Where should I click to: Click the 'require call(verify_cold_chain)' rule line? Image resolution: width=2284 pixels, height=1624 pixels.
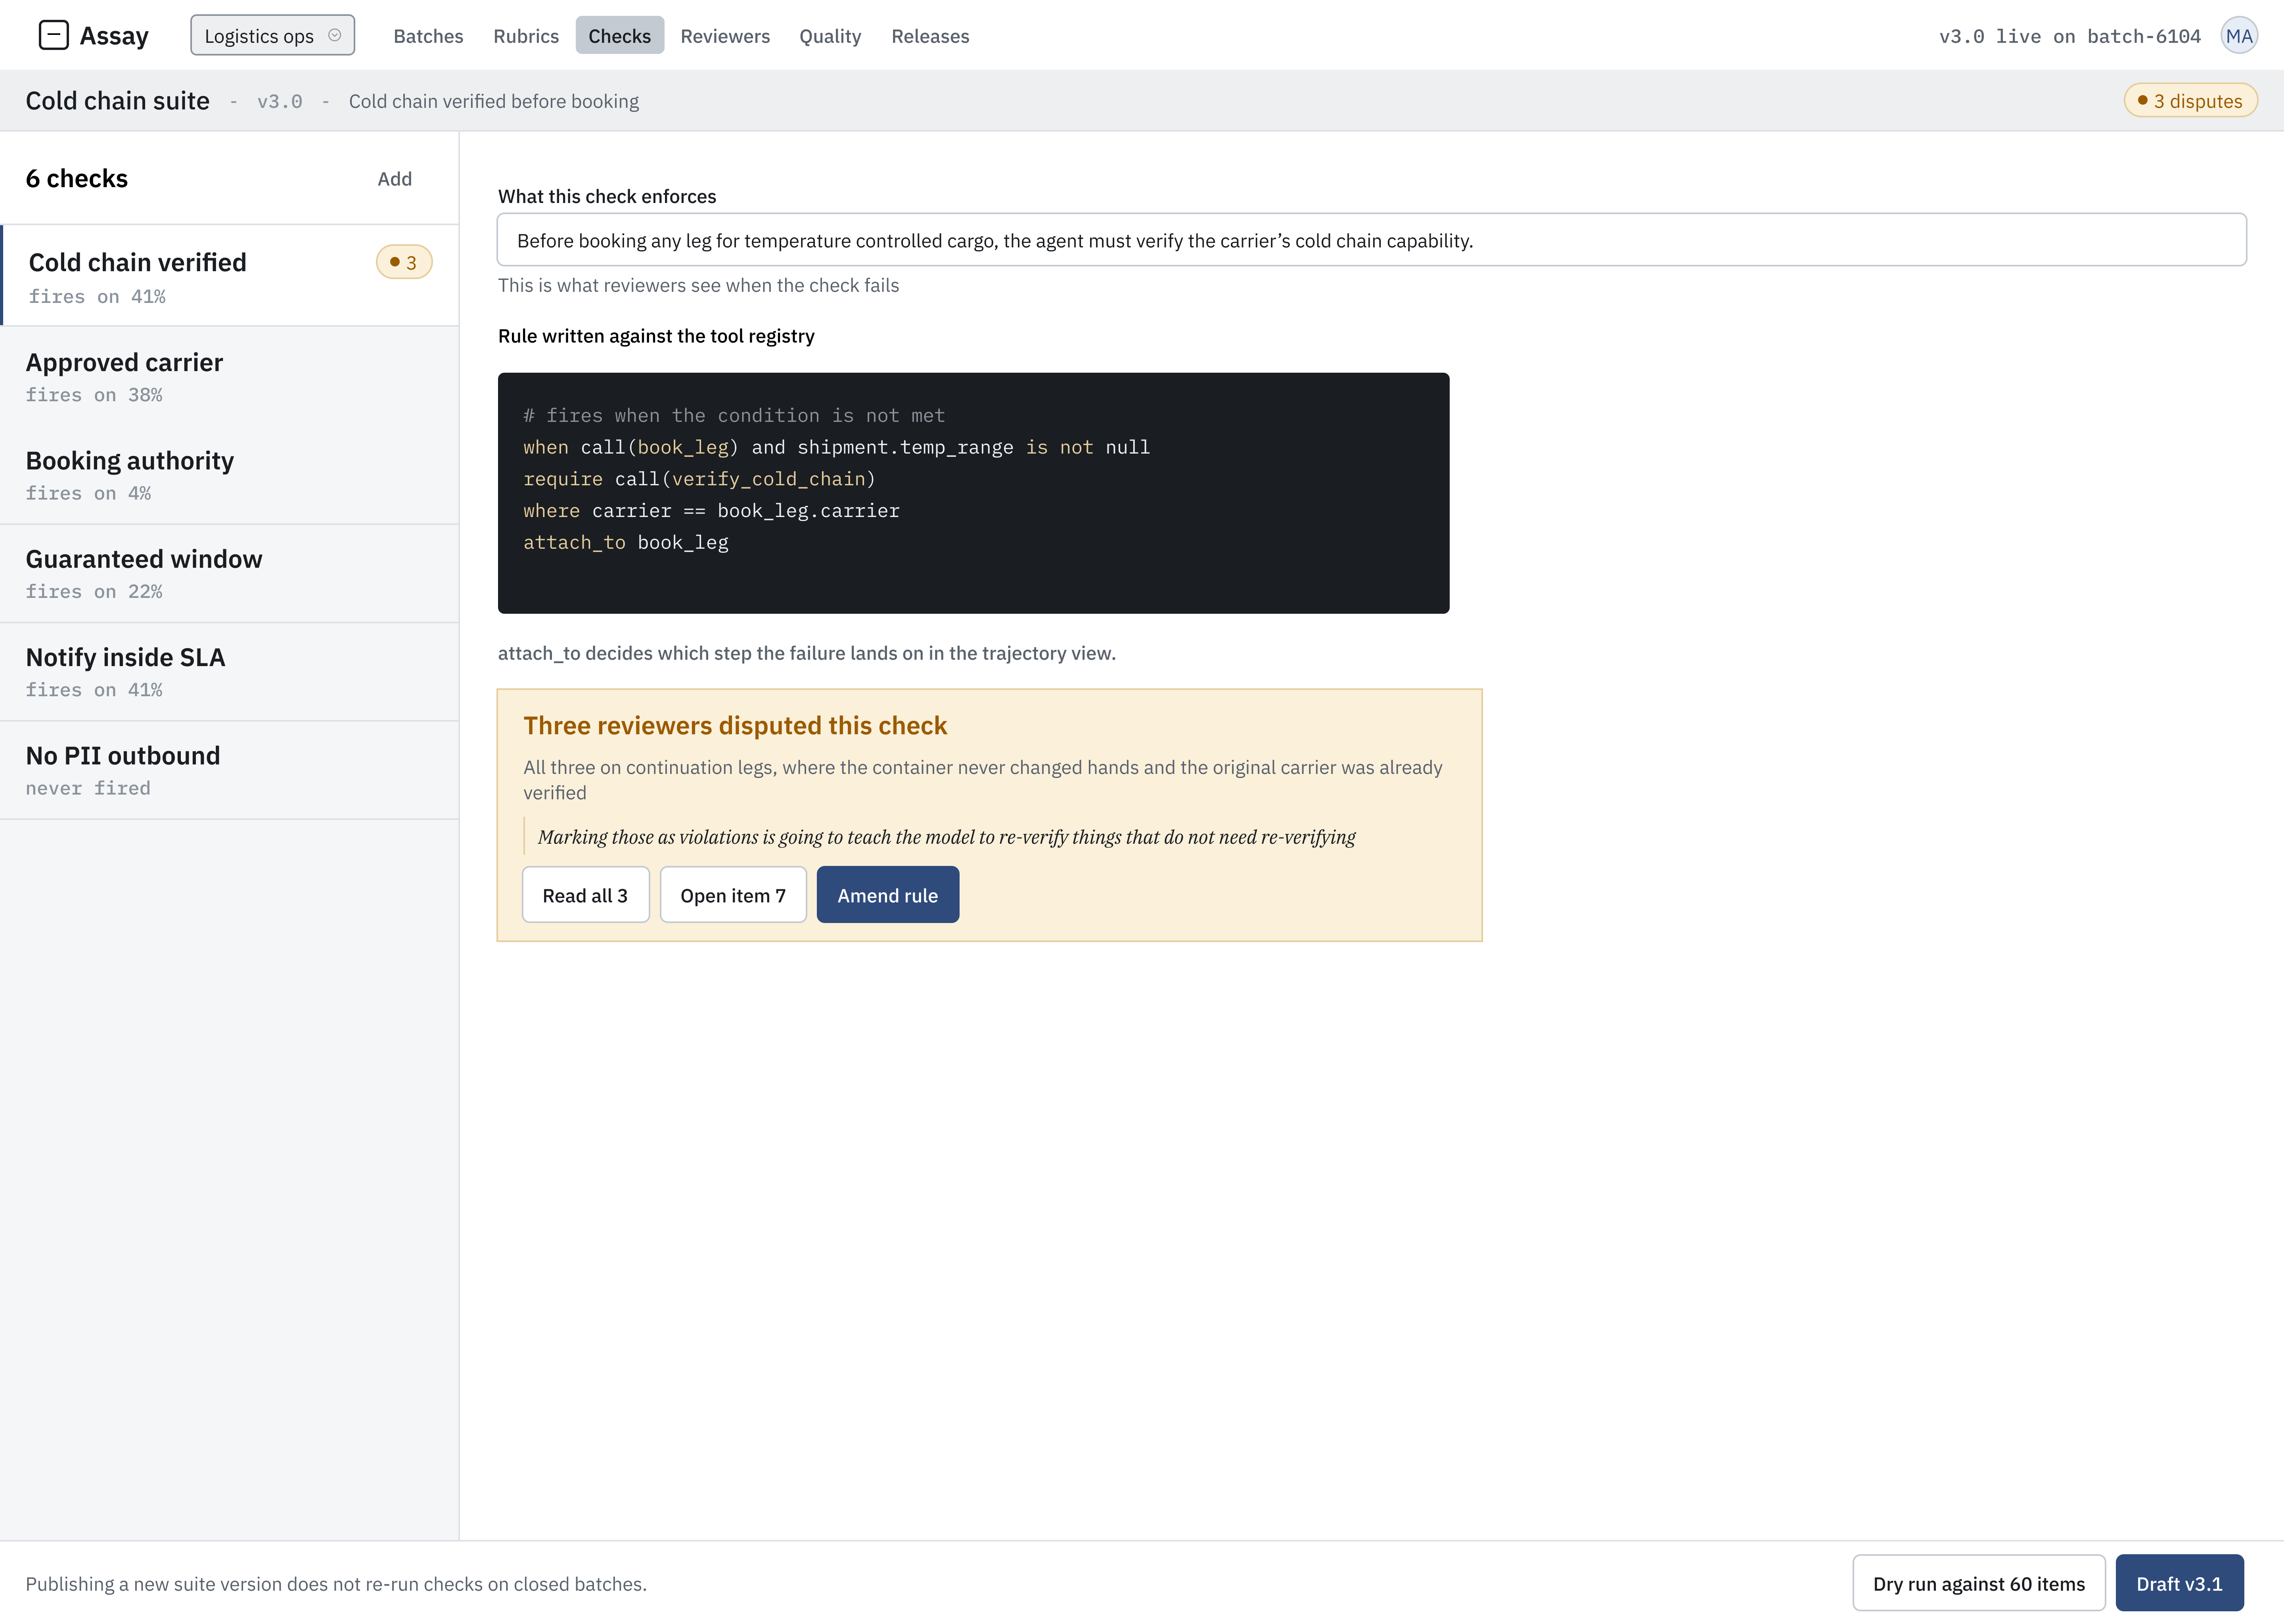coord(699,479)
